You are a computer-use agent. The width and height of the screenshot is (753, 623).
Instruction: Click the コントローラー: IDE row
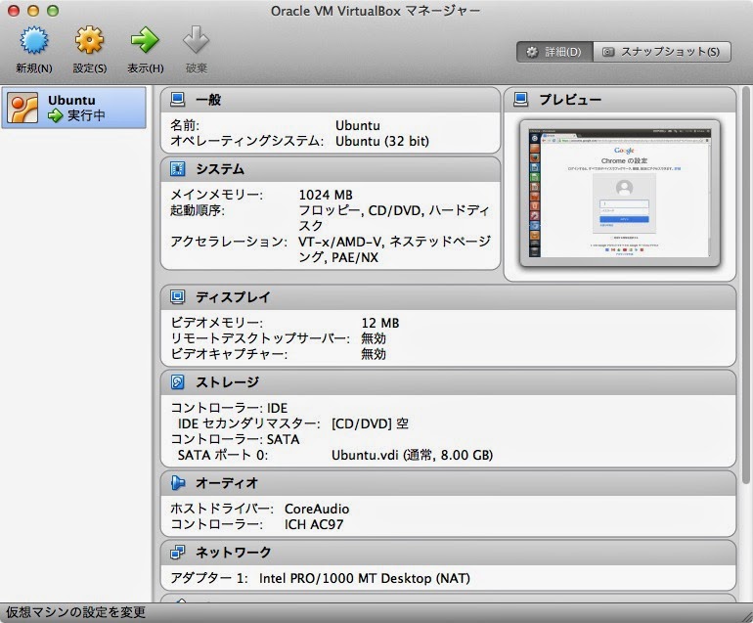pyautogui.click(x=229, y=408)
